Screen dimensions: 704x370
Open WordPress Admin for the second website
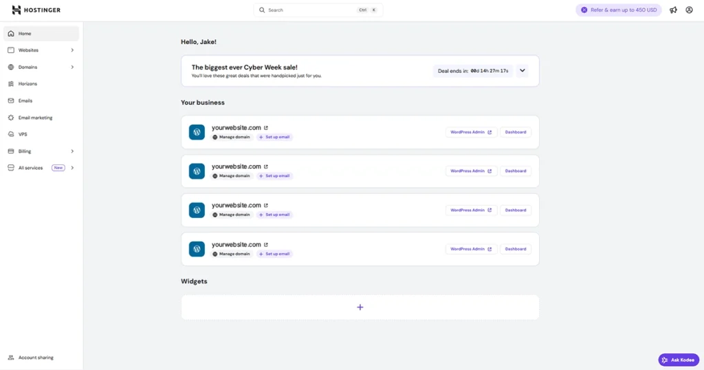[471, 171]
